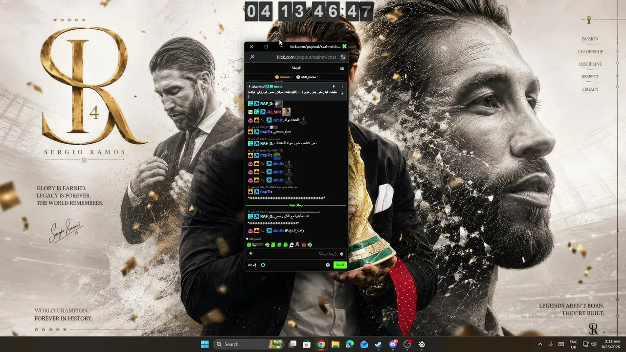Select the first green emote in quick emotes
The image size is (626, 352).
coord(249,244)
